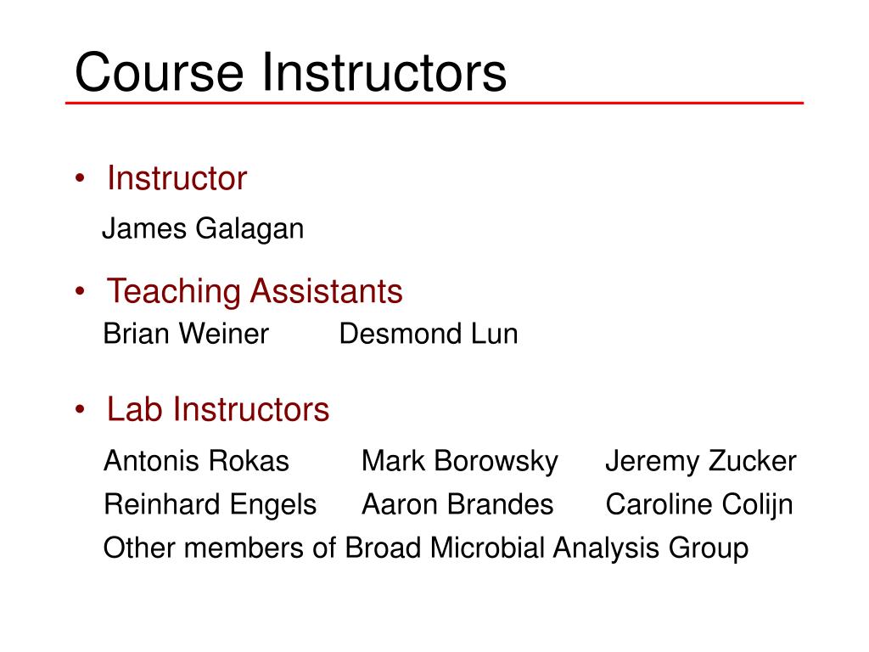Click the name Mark Borowsky

pos(459,461)
